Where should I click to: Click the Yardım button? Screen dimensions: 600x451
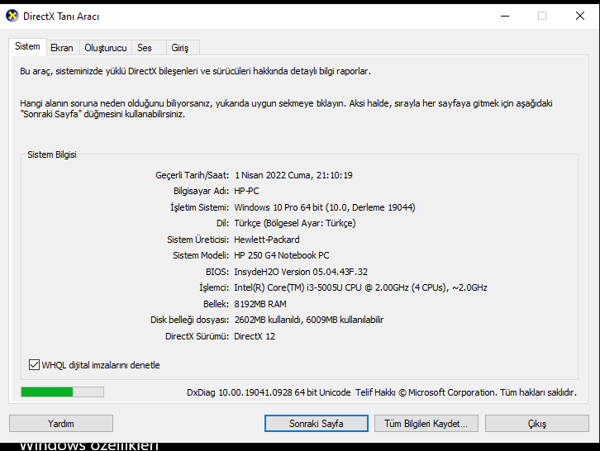point(61,424)
